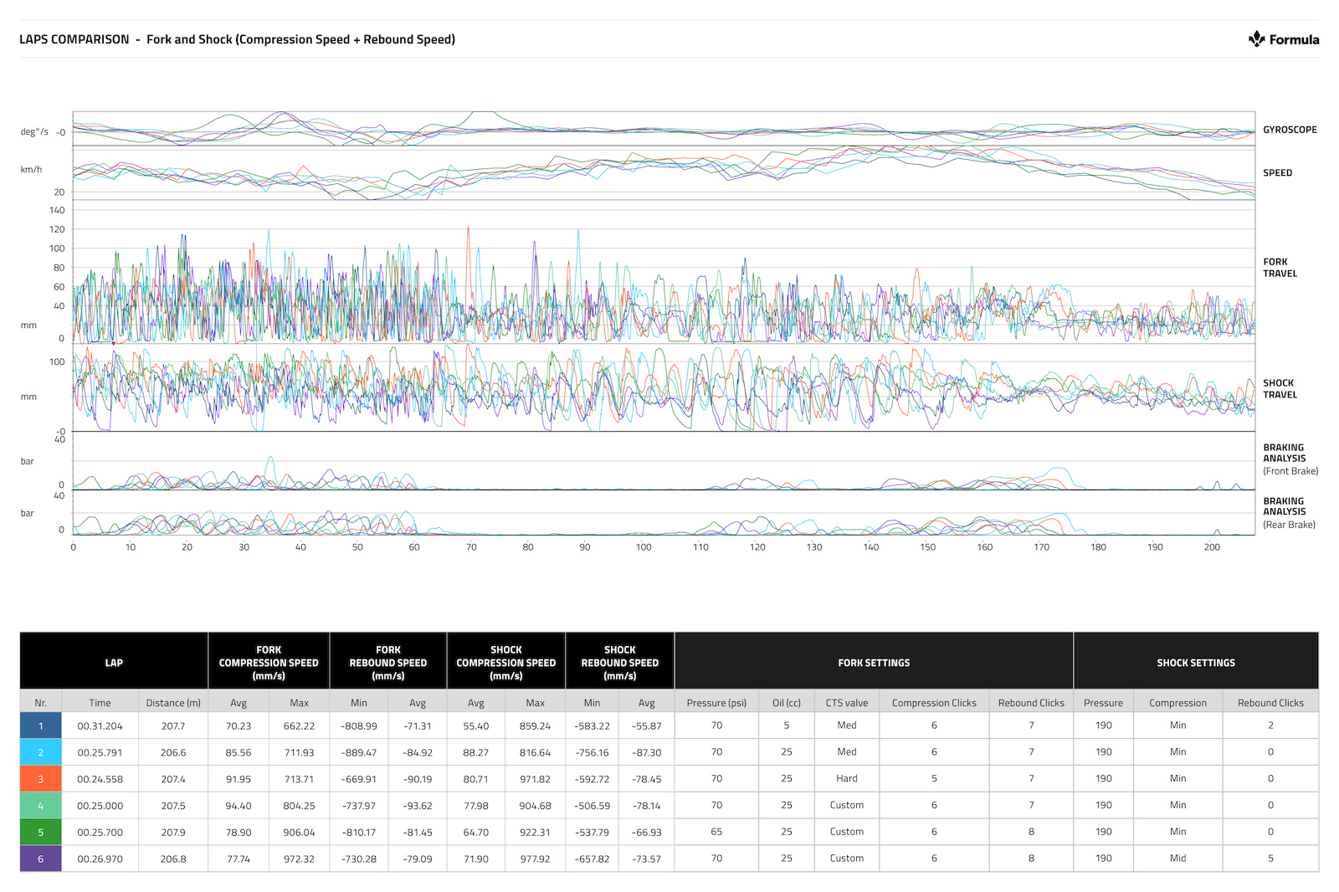Click distance value 207.7
Screen dimensions: 1339x892
(x=173, y=726)
